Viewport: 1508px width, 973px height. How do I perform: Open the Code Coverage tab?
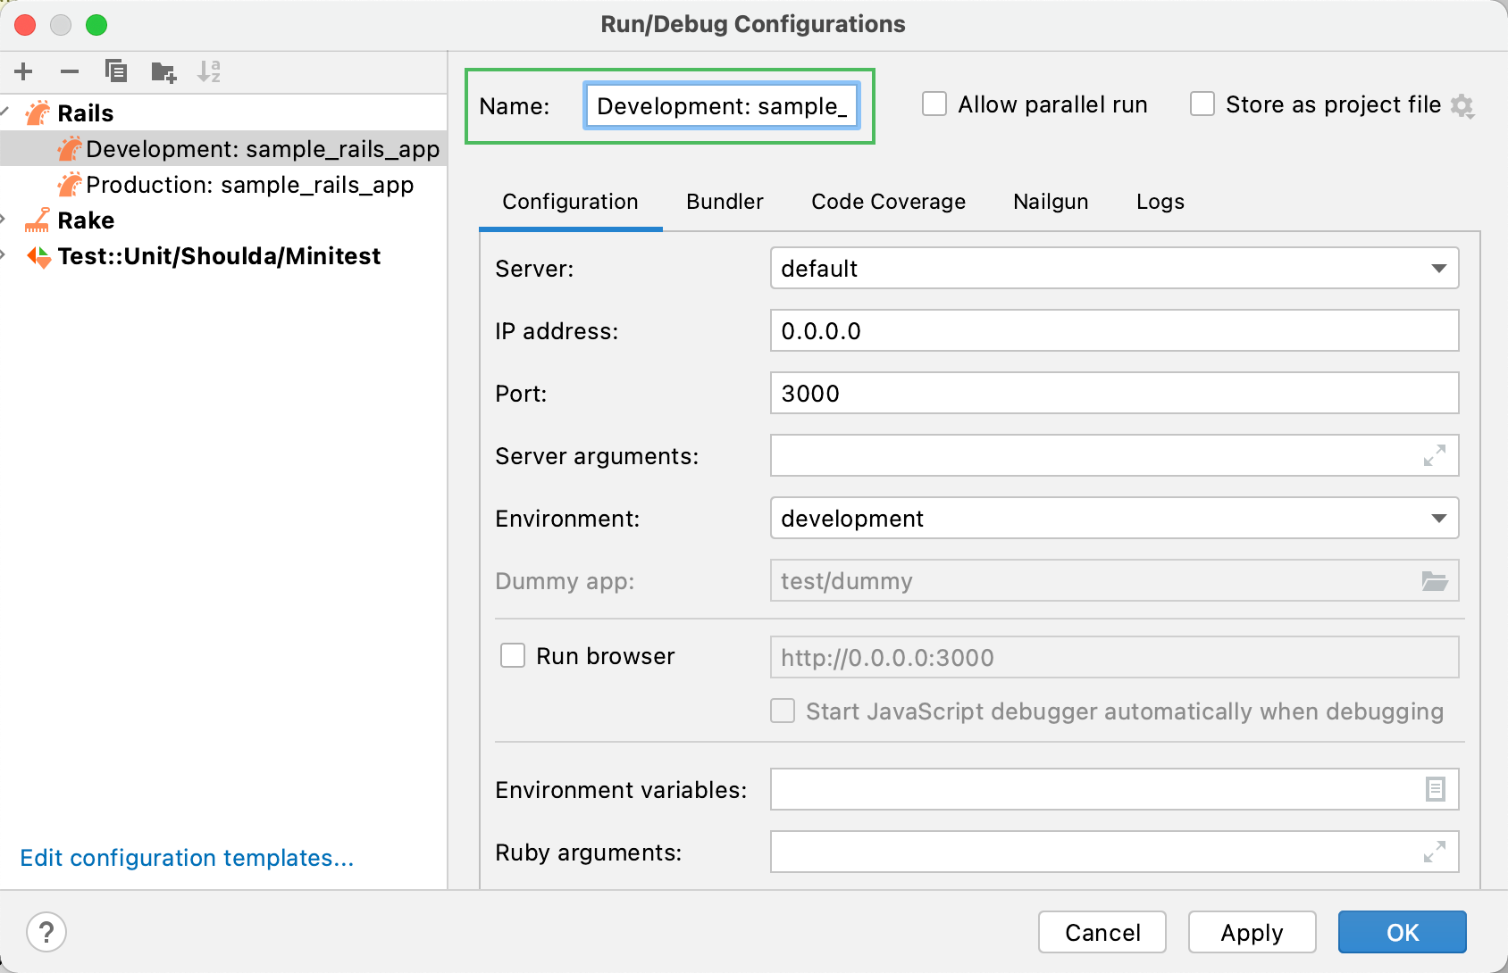click(888, 202)
